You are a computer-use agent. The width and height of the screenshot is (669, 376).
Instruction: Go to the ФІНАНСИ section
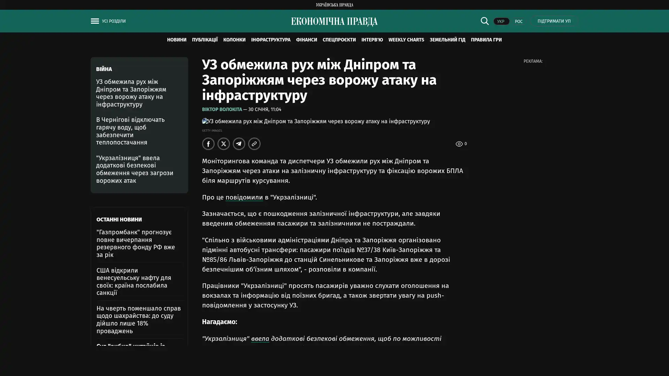point(306,40)
